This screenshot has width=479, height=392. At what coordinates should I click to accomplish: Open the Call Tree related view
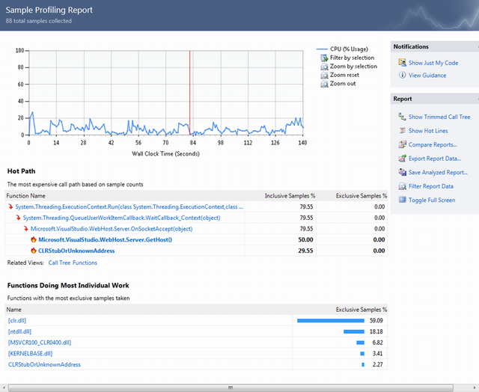(x=59, y=263)
